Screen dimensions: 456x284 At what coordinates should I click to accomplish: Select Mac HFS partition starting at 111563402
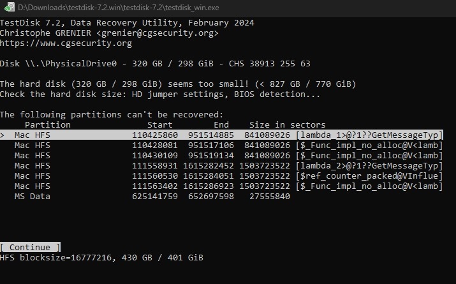[x=222, y=186]
